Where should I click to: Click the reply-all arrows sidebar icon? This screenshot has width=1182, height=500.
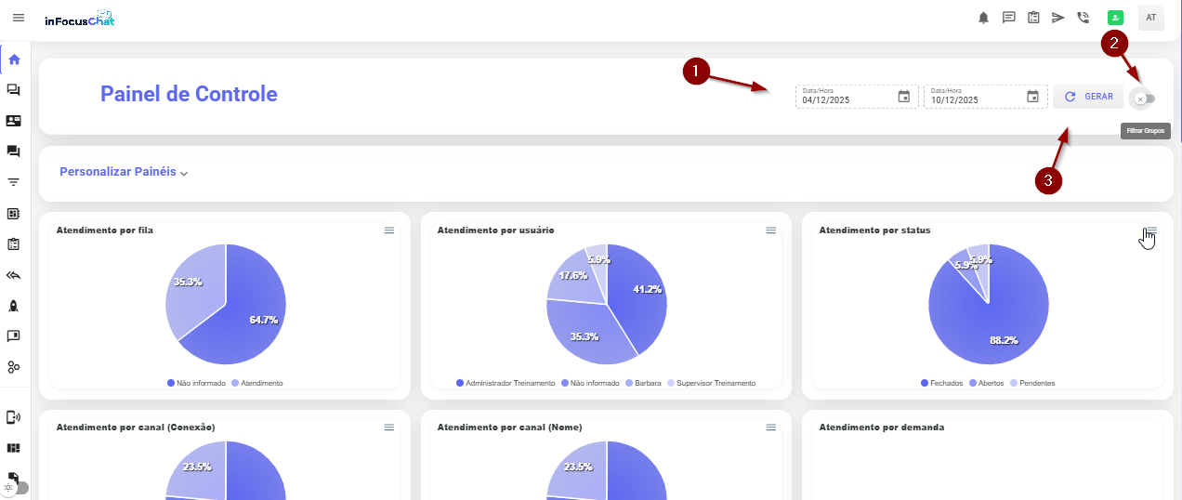(14, 275)
